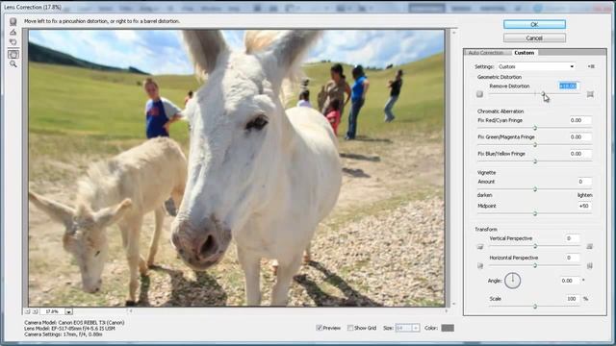Click the zoom in plus button

tap(35, 311)
